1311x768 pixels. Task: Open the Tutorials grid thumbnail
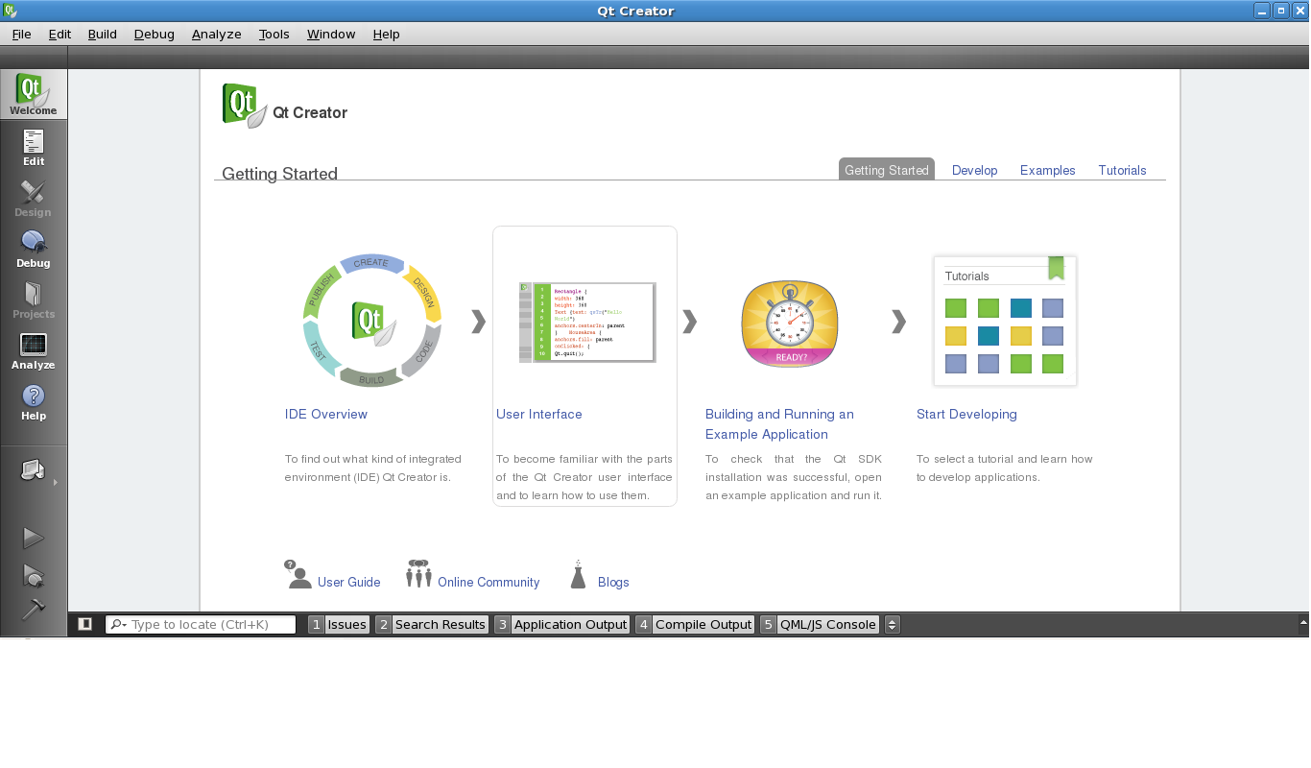coord(1005,322)
